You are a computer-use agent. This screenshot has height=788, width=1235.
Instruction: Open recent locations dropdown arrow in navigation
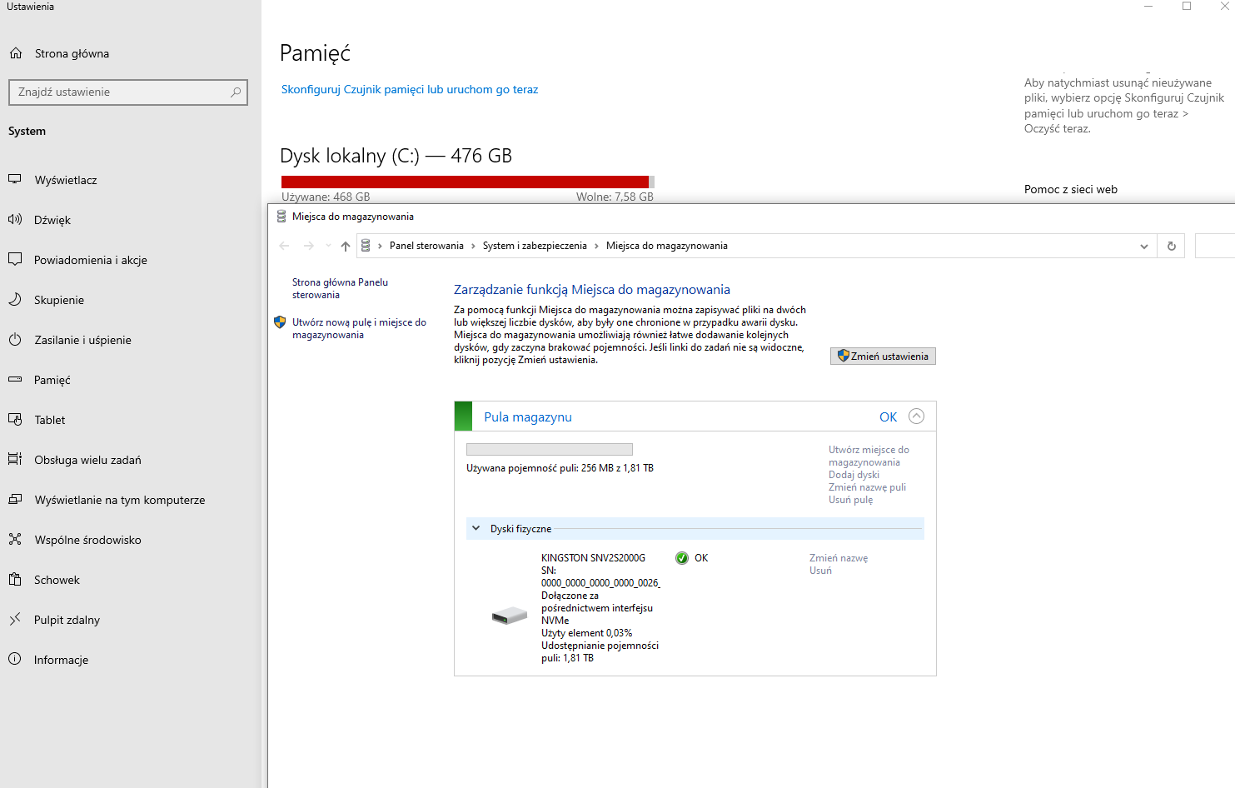click(x=328, y=246)
